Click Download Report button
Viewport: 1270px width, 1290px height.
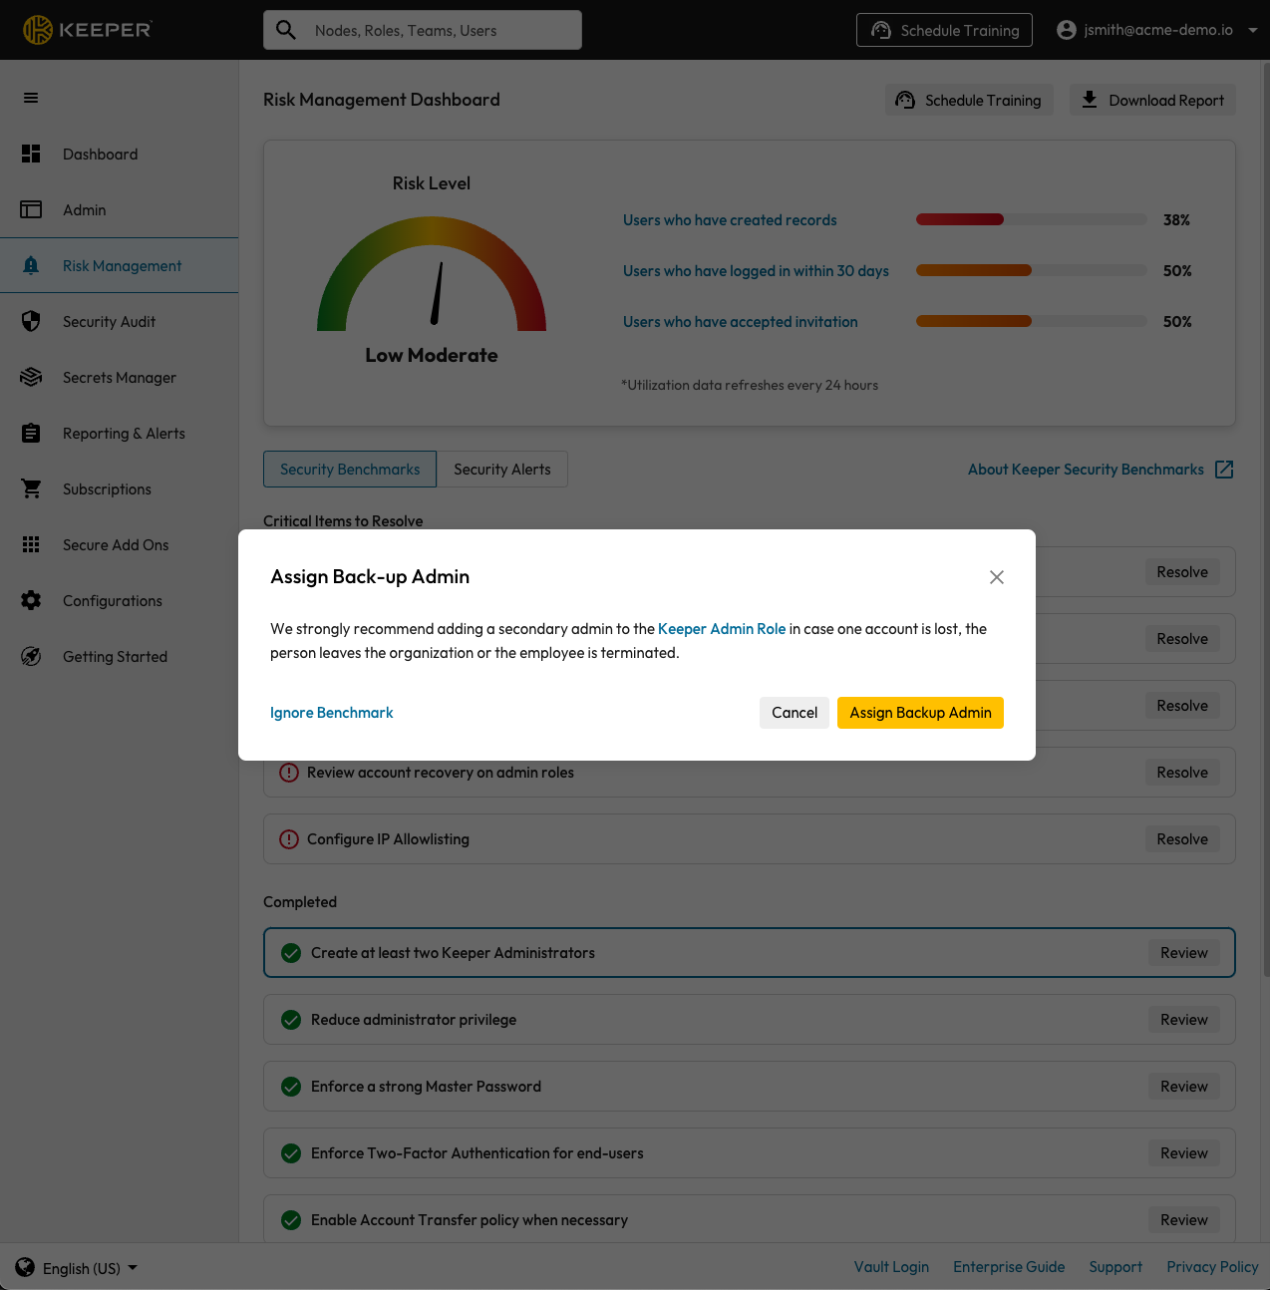[x=1153, y=100]
